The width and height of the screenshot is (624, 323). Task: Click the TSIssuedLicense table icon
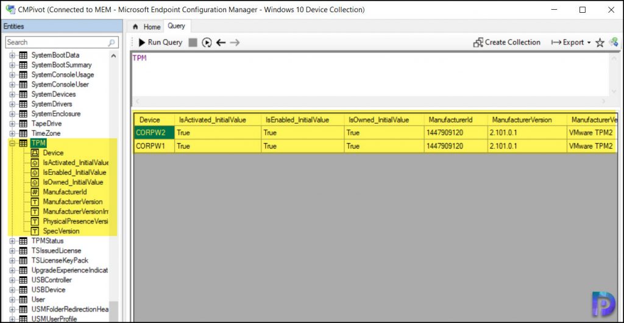pos(24,250)
